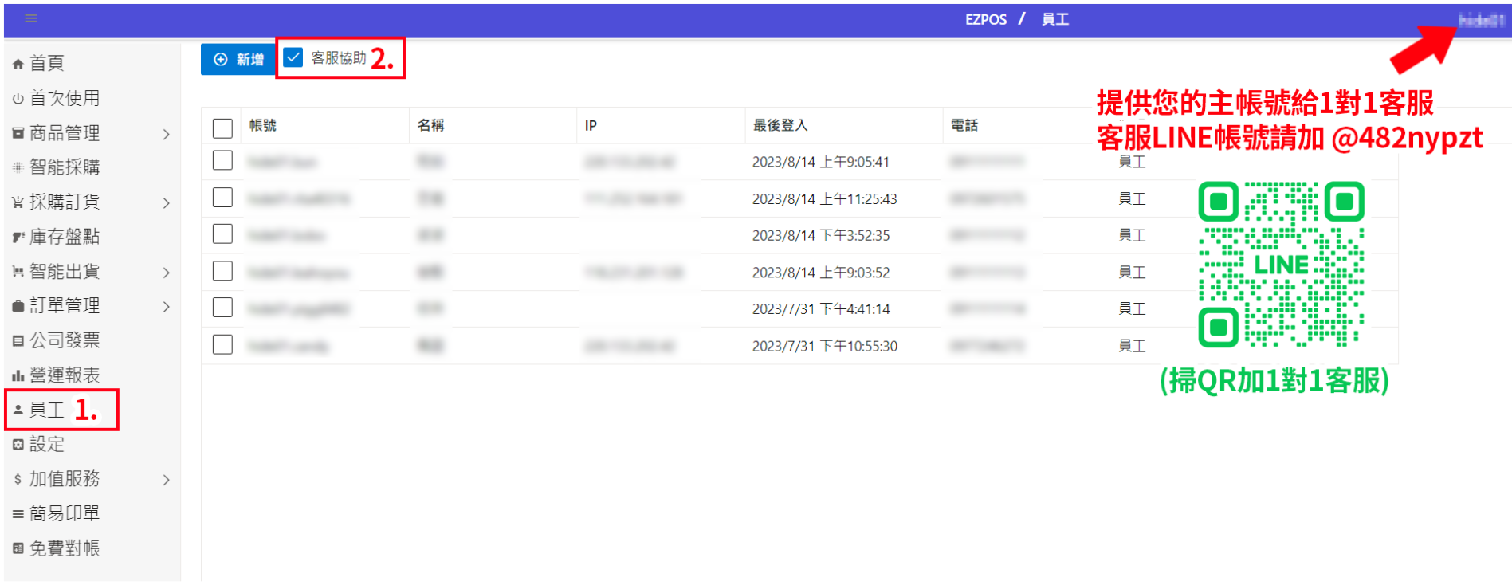Click 員工 role in the 下午10:55:30 row
Image resolution: width=1512 pixels, height=585 pixels.
(x=1132, y=345)
